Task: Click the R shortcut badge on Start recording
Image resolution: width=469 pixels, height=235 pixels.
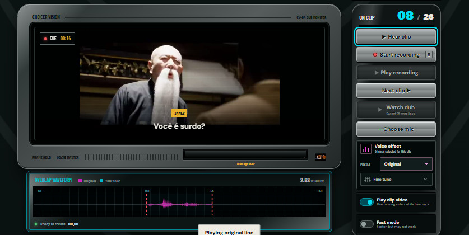Action: 429,55
